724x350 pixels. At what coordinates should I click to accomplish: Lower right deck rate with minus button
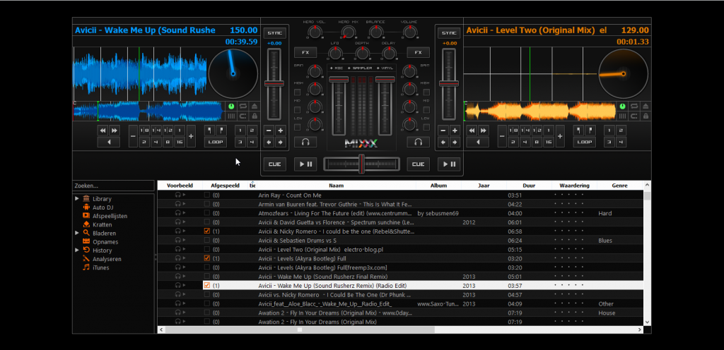pyautogui.click(x=443, y=131)
